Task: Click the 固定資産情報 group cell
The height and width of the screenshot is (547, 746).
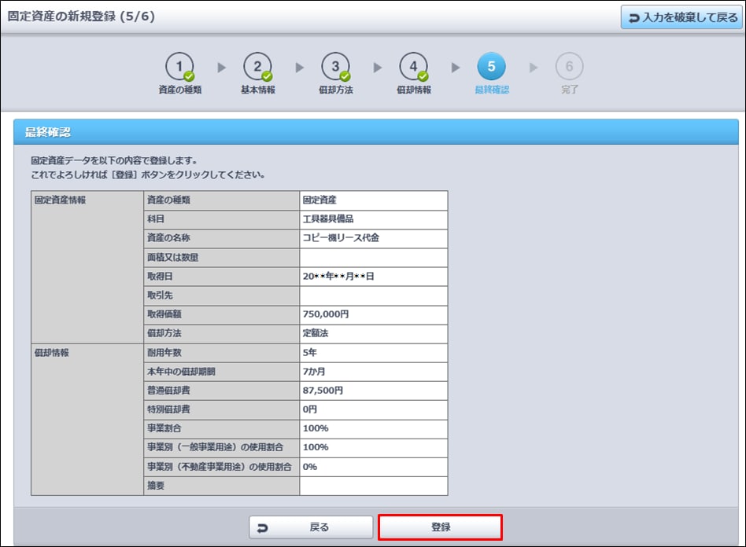Action: pyautogui.click(x=87, y=267)
